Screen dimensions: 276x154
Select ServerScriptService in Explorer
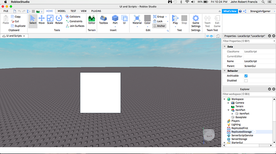click(242, 135)
